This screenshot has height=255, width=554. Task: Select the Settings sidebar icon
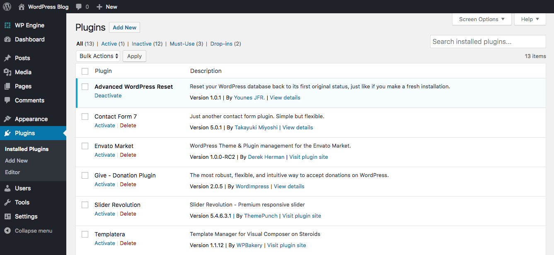(7, 216)
